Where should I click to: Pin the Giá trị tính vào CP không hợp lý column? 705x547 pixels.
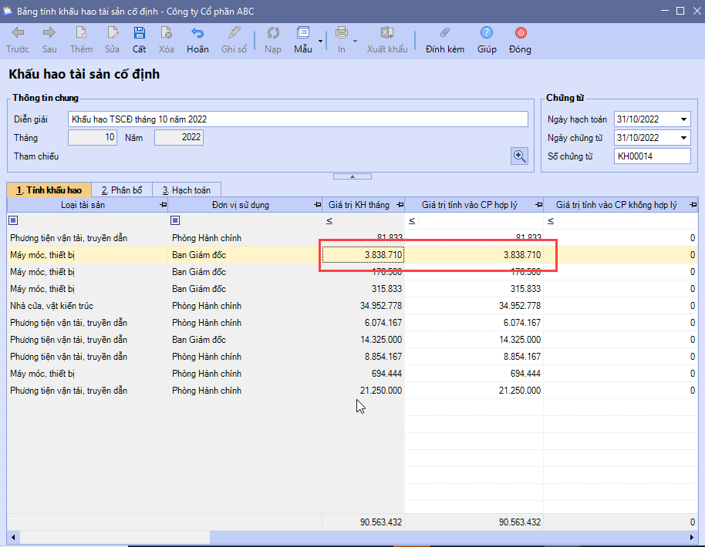click(x=693, y=205)
